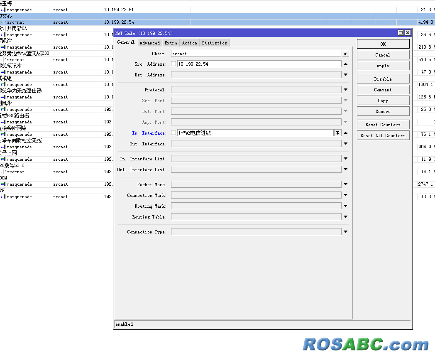
Task: Expand the Protocol field
Action: 345,90
